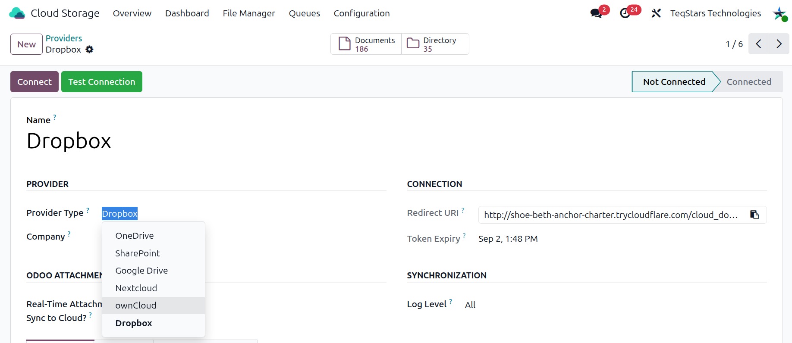Click the Cloud Storage app title
This screenshot has width=792, height=343.
pyautogui.click(x=65, y=13)
